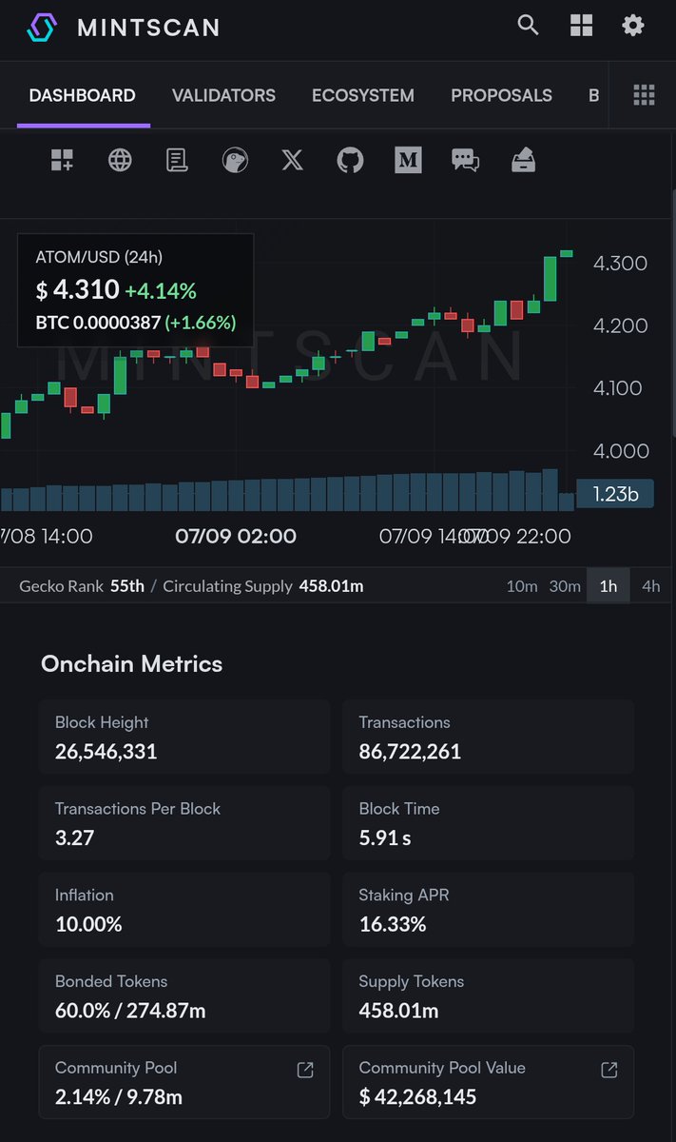Select the 30m chart interval
The image size is (676, 1142).
point(565,586)
